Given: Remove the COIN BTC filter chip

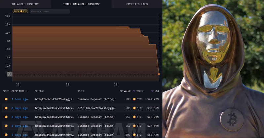Looking at the screenshot, I should (x=20, y=11).
